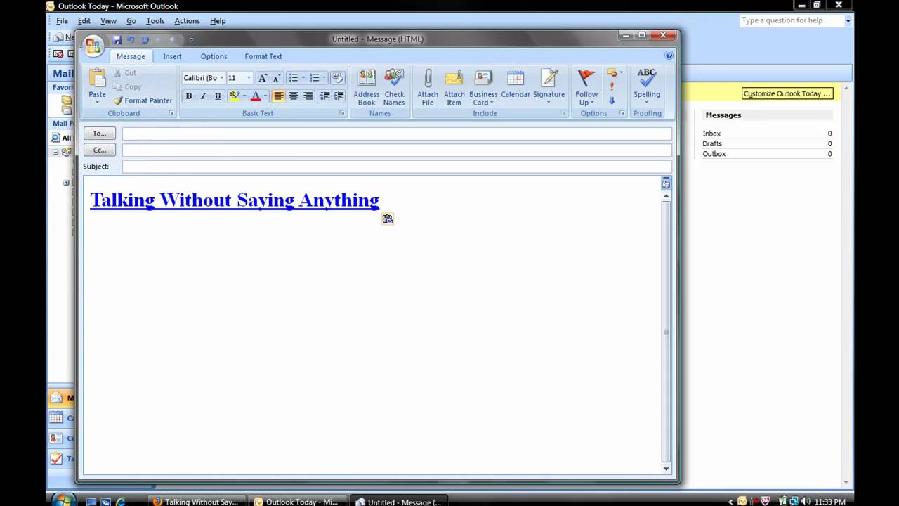Viewport: 899px width, 506px height.
Task: Set Low Importance with the blue arrow
Action: click(612, 100)
